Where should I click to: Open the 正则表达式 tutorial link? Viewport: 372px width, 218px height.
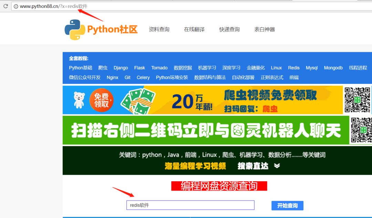click(272, 78)
